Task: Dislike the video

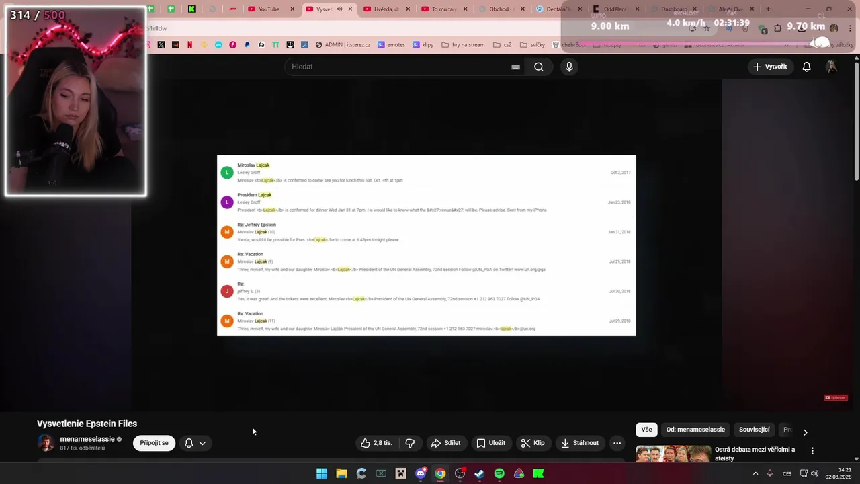Action: pyautogui.click(x=410, y=443)
